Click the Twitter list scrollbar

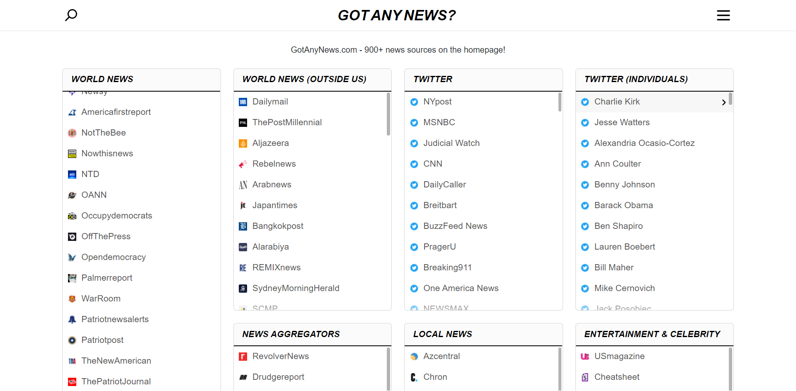560,102
